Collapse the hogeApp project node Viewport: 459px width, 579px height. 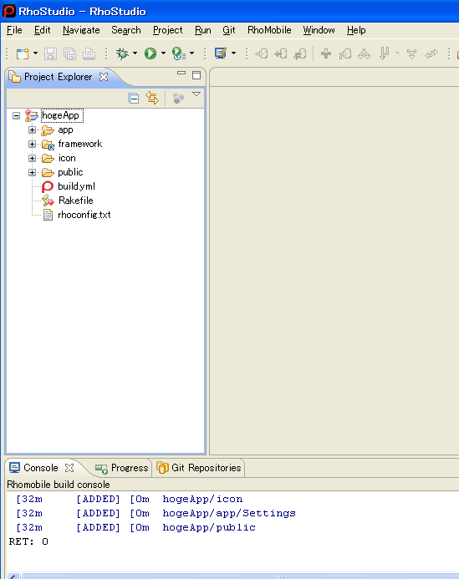point(16,115)
